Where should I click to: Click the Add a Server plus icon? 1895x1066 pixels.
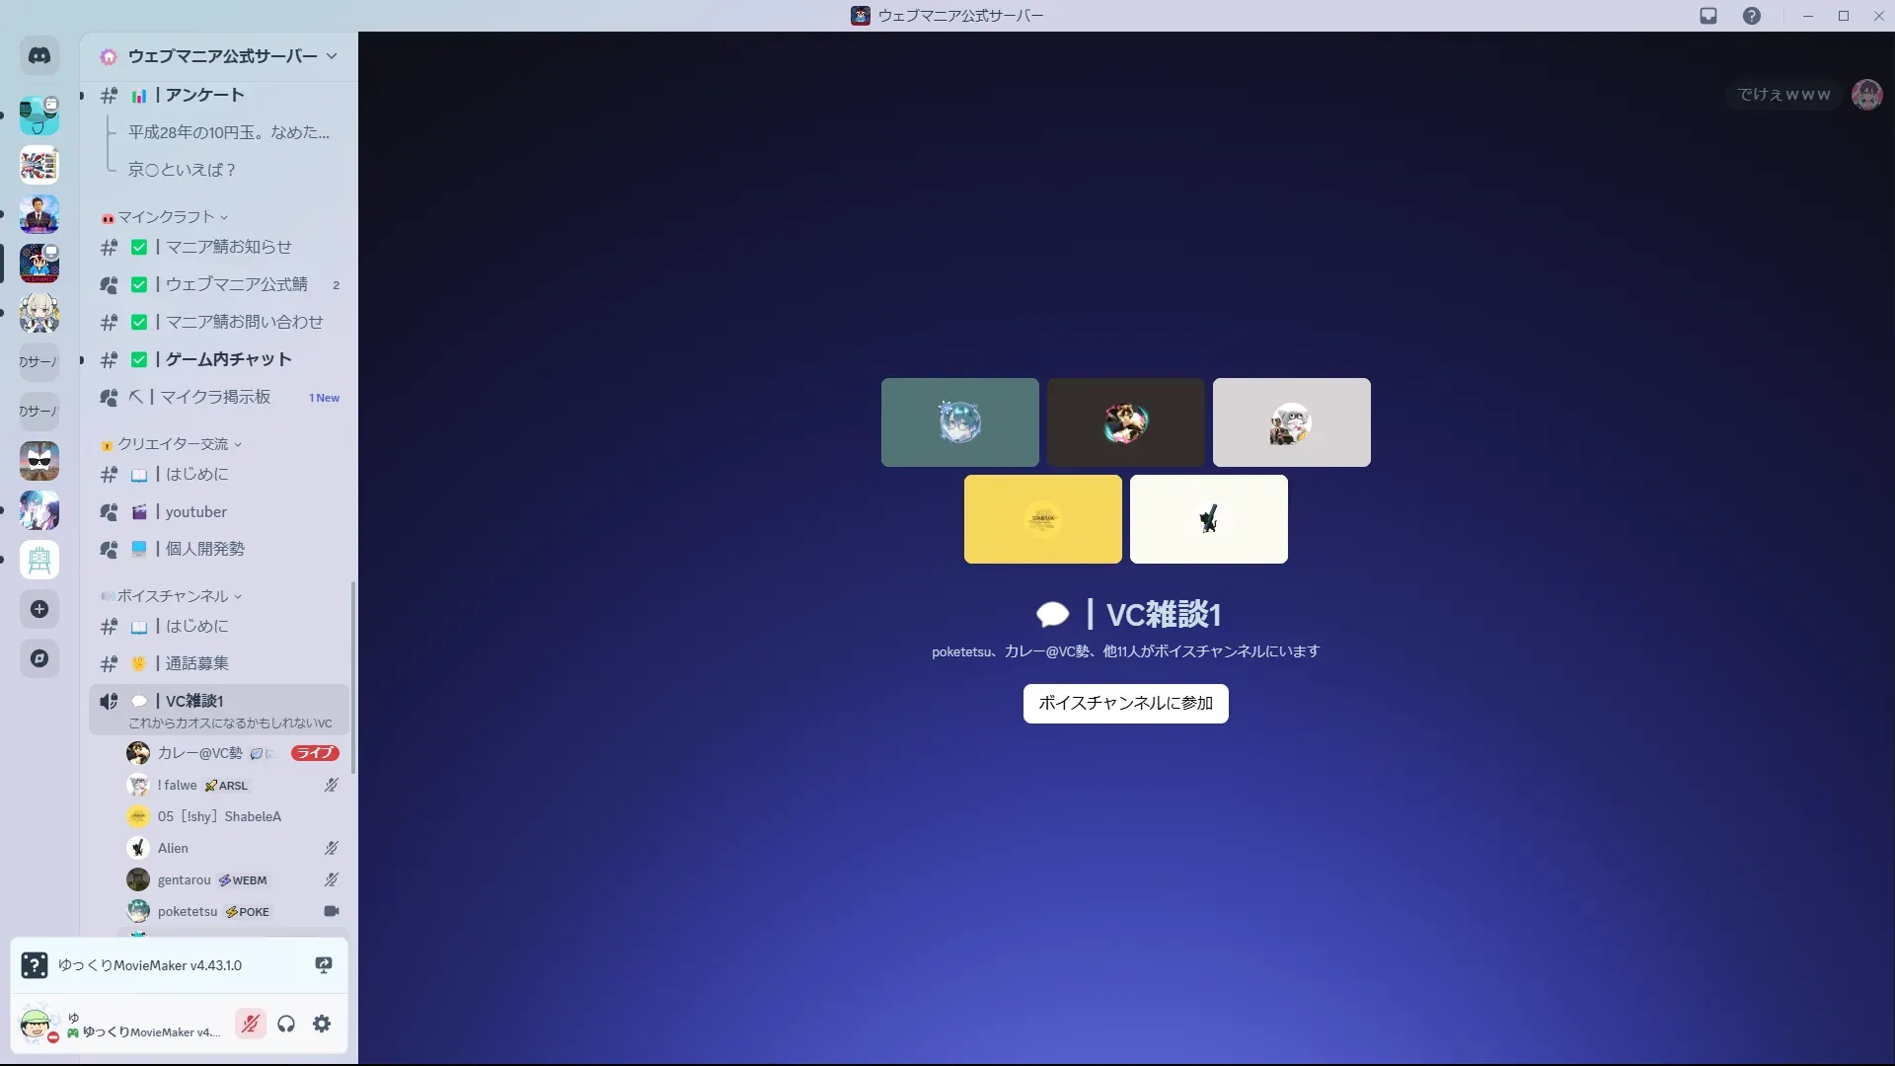pos(39,609)
